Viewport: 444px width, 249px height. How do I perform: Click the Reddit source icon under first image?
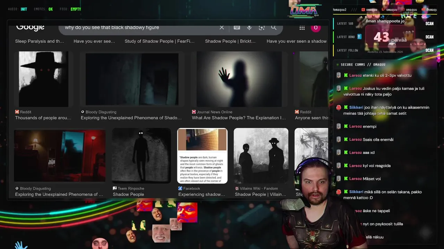pyautogui.click(x=17, y=112)
